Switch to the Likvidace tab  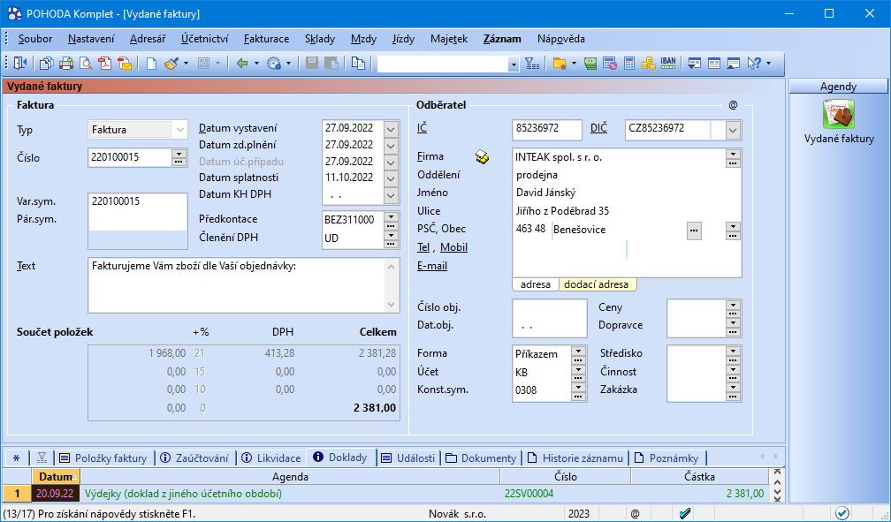pos(271,458)
